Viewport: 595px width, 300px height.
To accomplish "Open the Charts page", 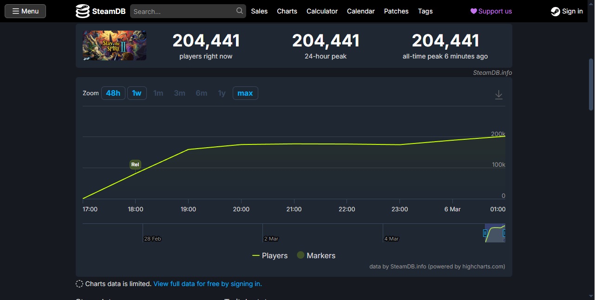I will 287,11.
